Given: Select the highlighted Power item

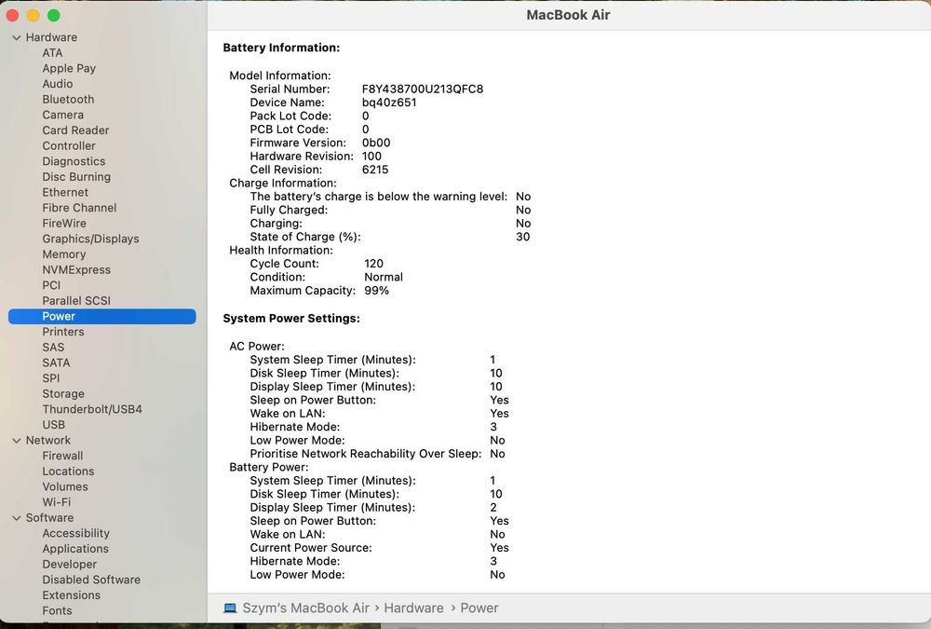Looking at the screenshot, I should 102,316.
